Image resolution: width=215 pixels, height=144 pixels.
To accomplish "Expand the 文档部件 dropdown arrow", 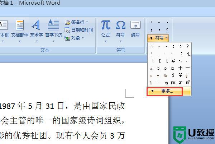I will (19, 41).
